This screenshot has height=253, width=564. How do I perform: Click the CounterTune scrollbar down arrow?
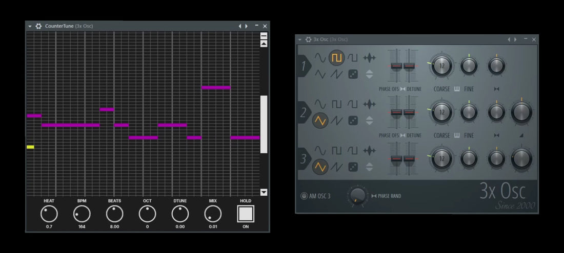[264, 192]
